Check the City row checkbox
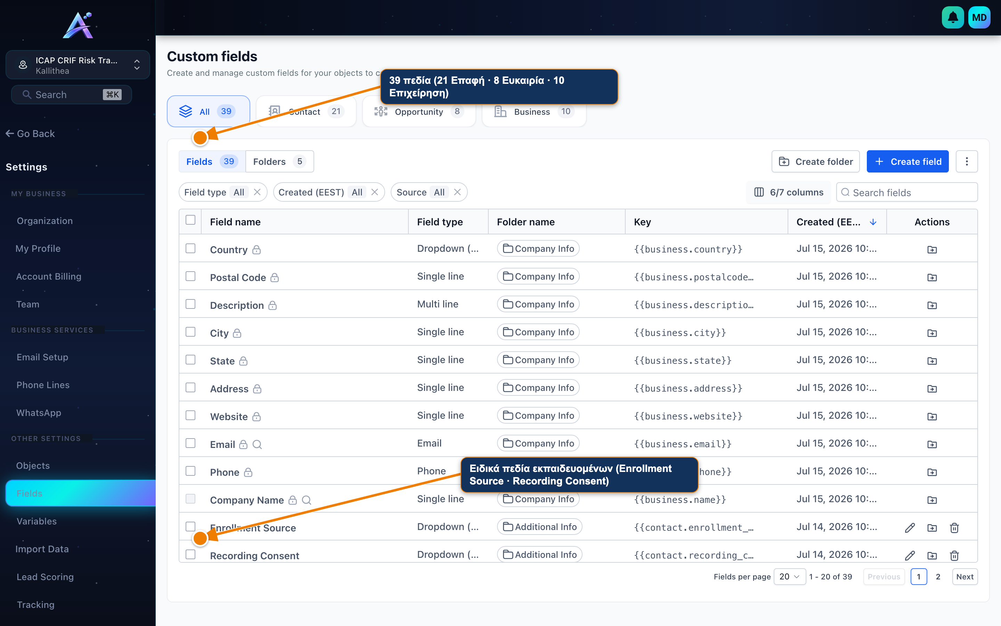 point(190,332)
